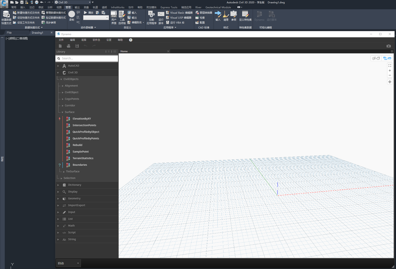Screen dimensions: 396x269
Task: Click 编辑别名 button
Action: 135,23
